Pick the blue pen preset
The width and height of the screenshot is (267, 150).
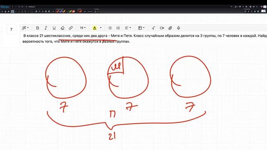pyautogui.click(x=61, y=11)
